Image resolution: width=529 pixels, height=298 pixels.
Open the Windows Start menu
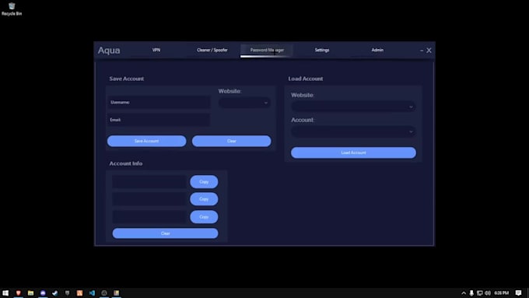pos(5,293)
